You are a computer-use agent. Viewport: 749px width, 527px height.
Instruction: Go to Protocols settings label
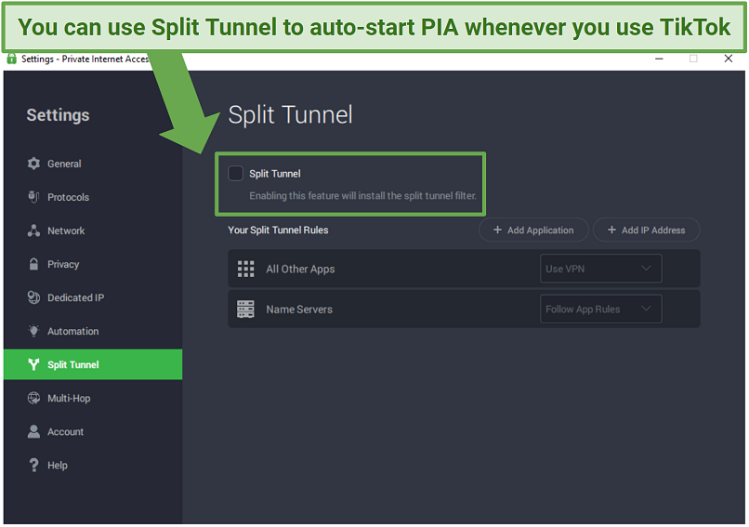coord(69,197)
